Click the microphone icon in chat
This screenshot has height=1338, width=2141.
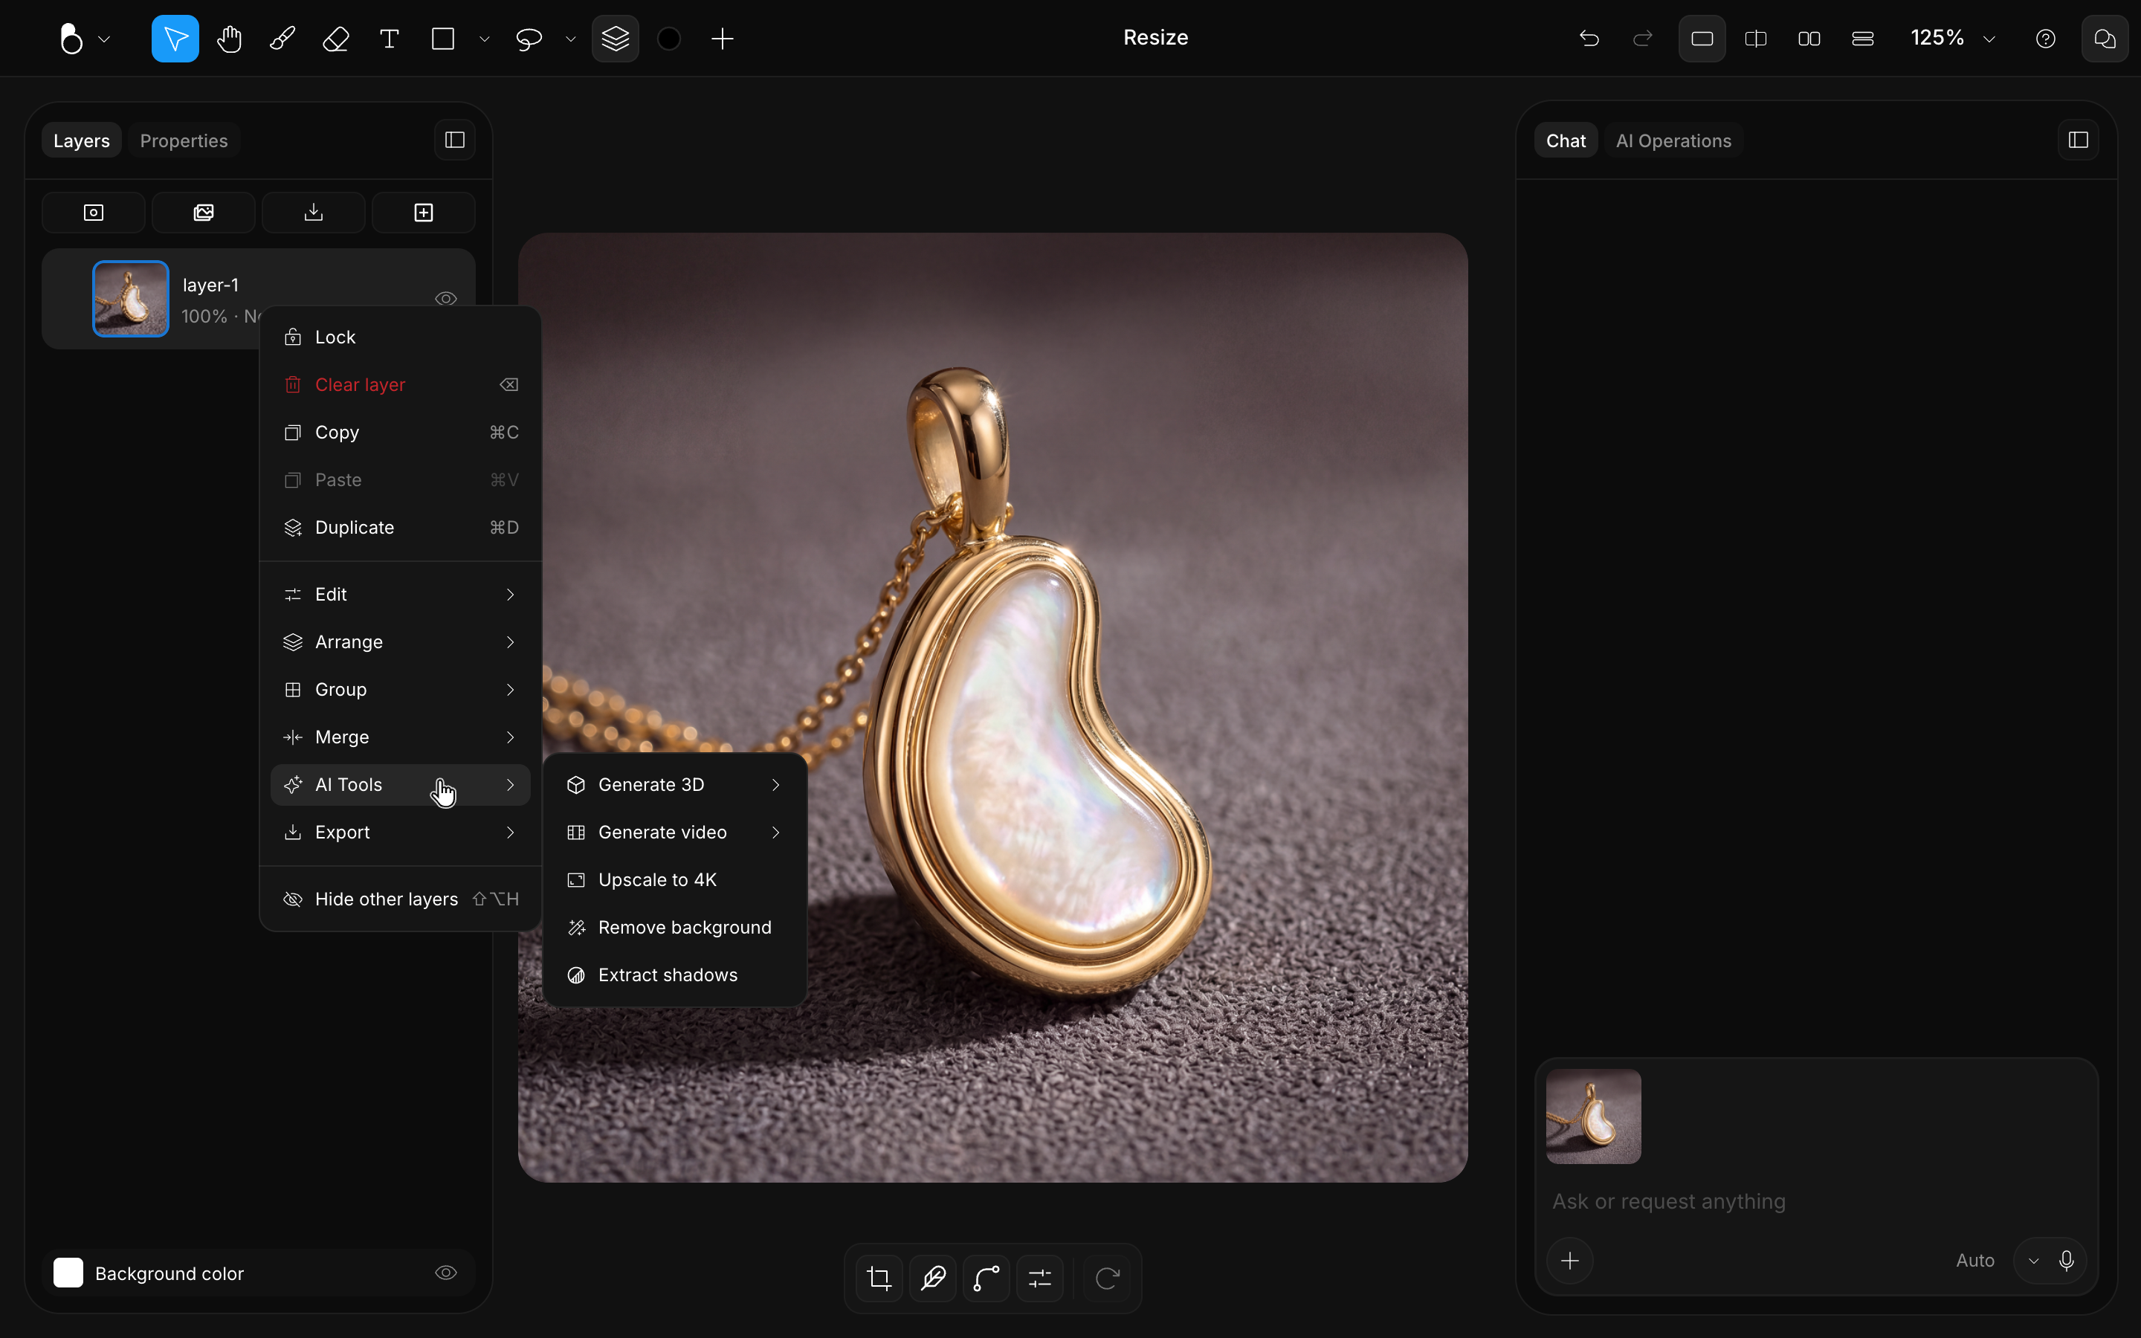coord(2067,1260)
